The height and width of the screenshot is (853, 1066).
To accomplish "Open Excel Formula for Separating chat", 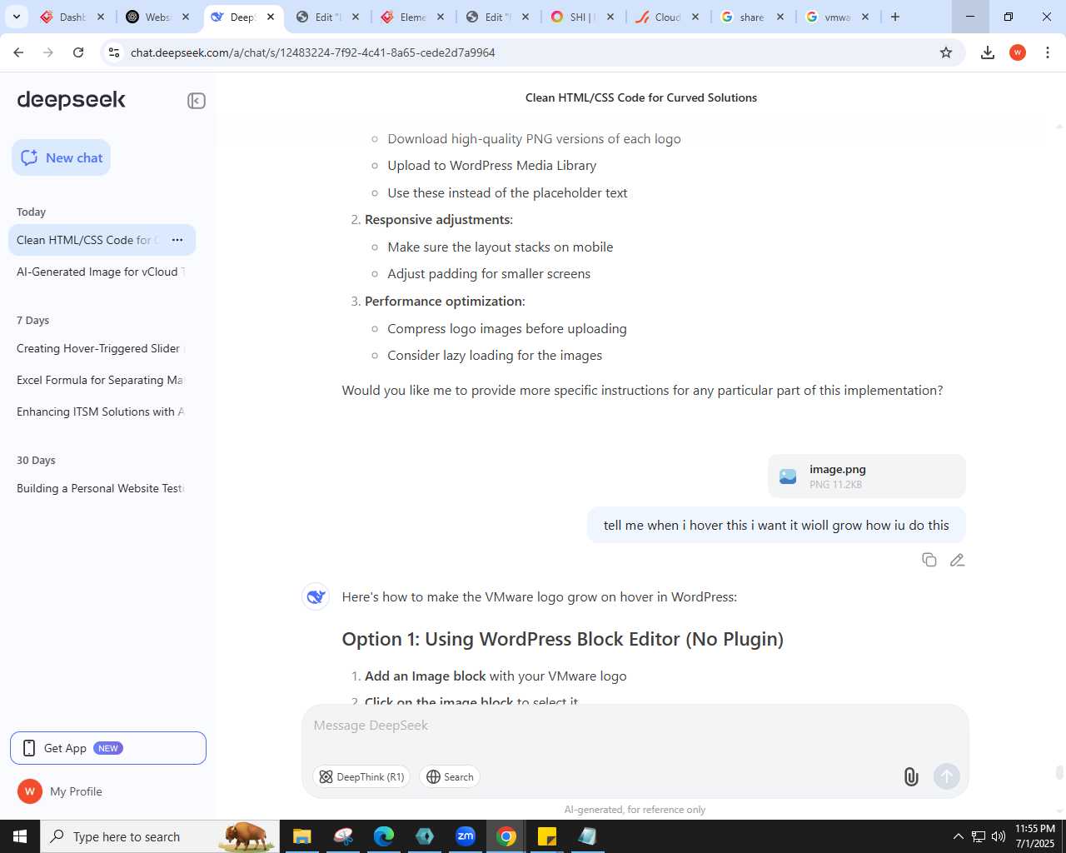I will 102,380.
